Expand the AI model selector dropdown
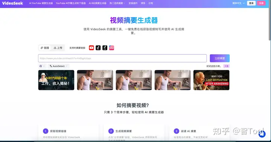 point(42,66)
